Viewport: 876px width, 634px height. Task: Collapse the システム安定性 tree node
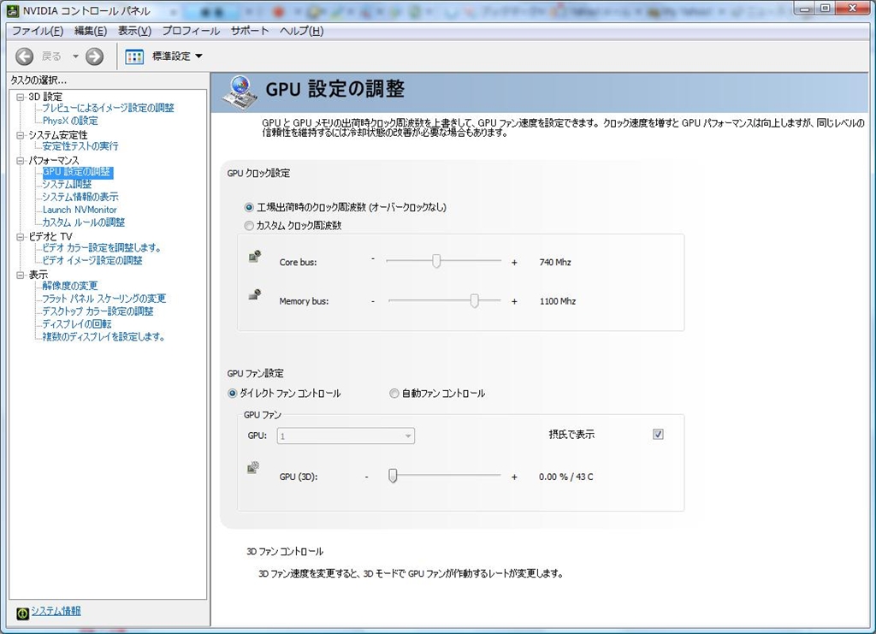click(21, 135)
